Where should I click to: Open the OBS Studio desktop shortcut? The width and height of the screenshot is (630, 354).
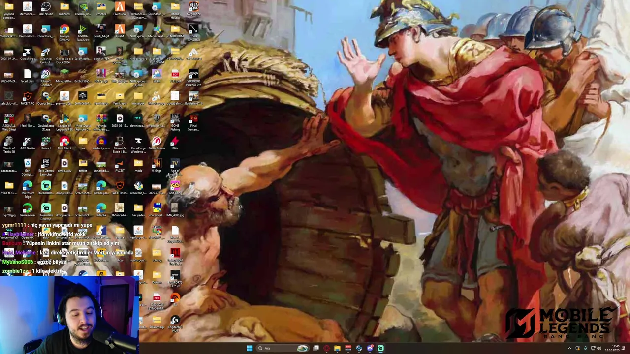[46, 9]
